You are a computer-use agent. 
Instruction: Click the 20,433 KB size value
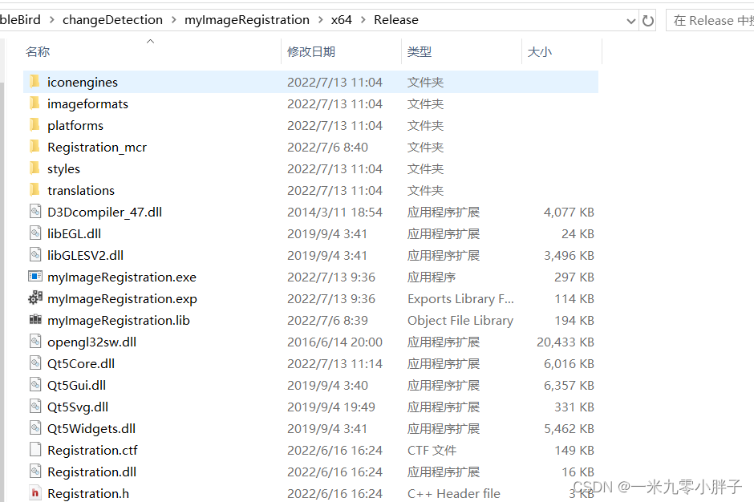(565, 342)
